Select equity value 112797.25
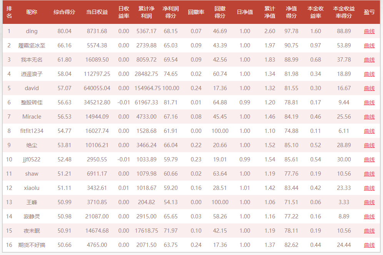Screen dimensions: 383x255 coord(97,74)
